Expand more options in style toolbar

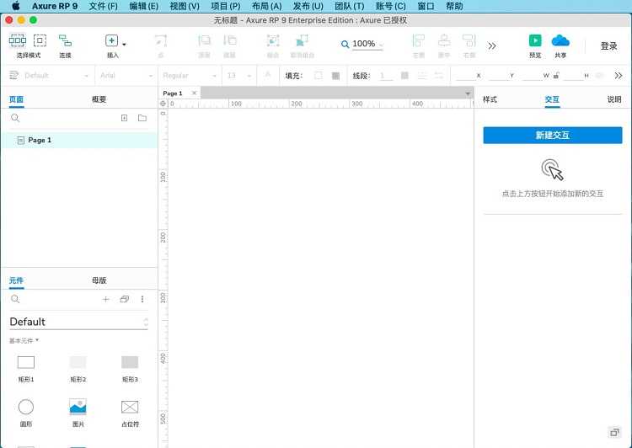tap(619, 75)
